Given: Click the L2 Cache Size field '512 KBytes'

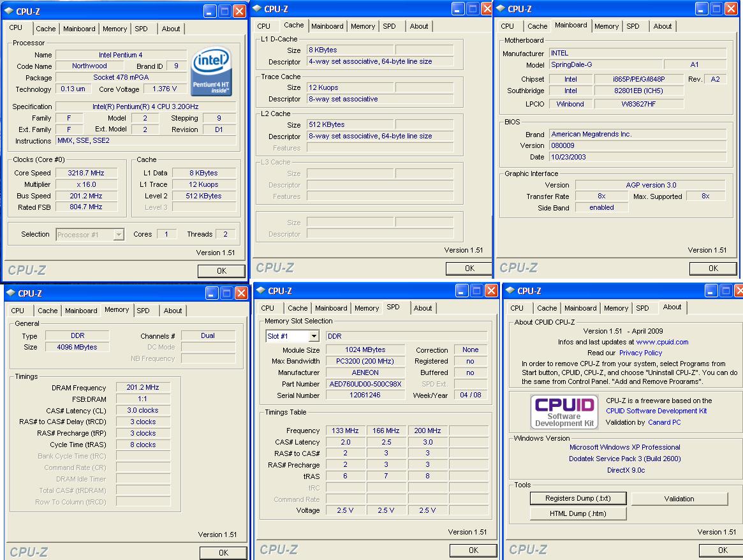Looking at the screenshot, I should [350, 124].
